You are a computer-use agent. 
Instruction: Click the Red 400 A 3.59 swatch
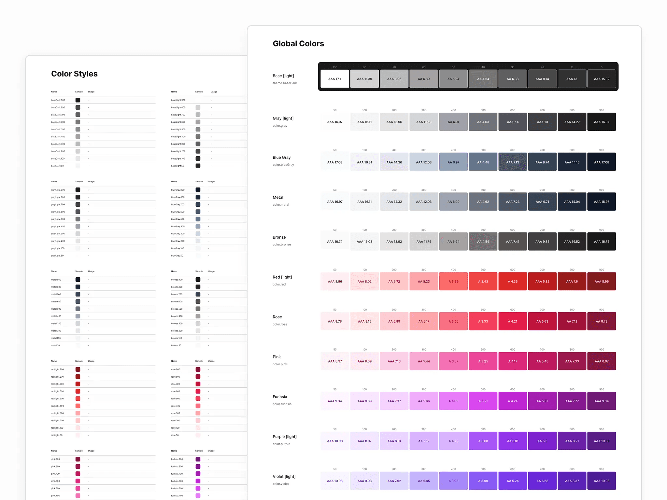453,281
